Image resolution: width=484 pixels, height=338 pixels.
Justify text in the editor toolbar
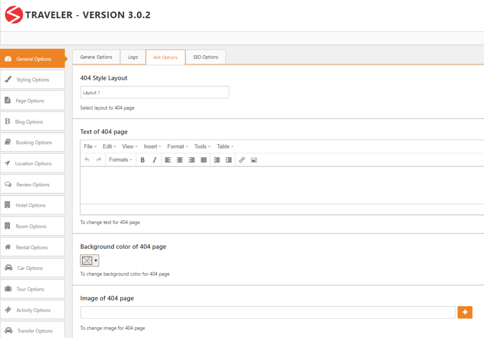204,160
